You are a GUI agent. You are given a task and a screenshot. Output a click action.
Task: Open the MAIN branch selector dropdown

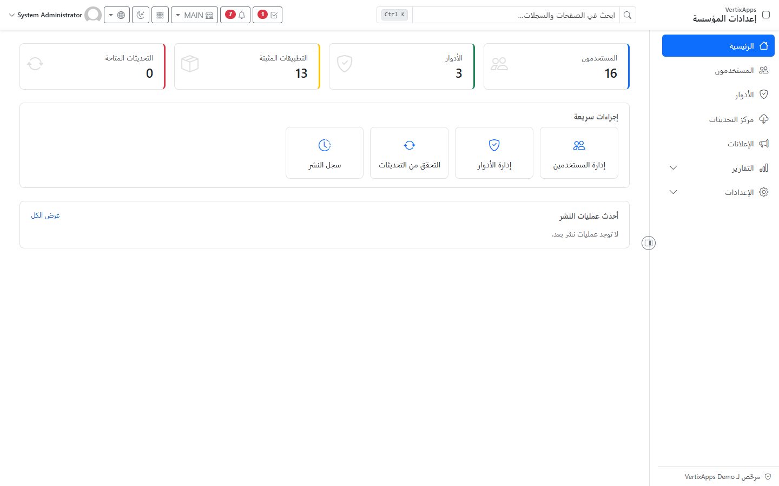194,15
